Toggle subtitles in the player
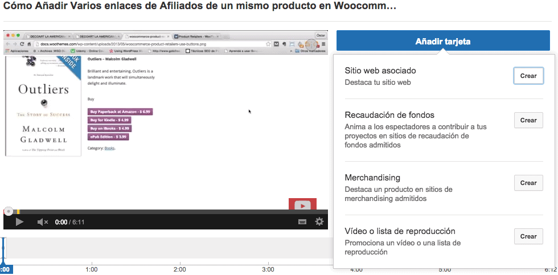 [302, 222]
